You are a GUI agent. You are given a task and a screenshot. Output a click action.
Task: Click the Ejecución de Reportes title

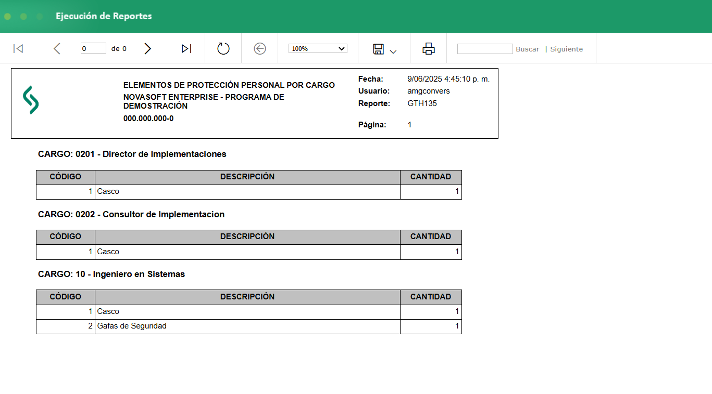coord(104,16)
